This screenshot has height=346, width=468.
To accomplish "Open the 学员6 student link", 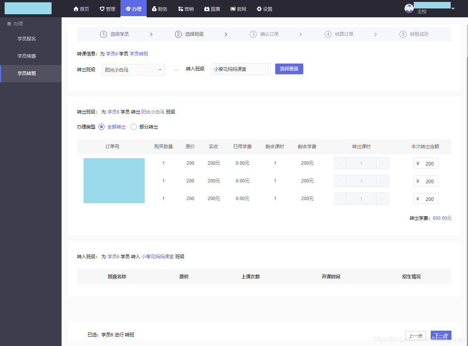I will 112,53.
